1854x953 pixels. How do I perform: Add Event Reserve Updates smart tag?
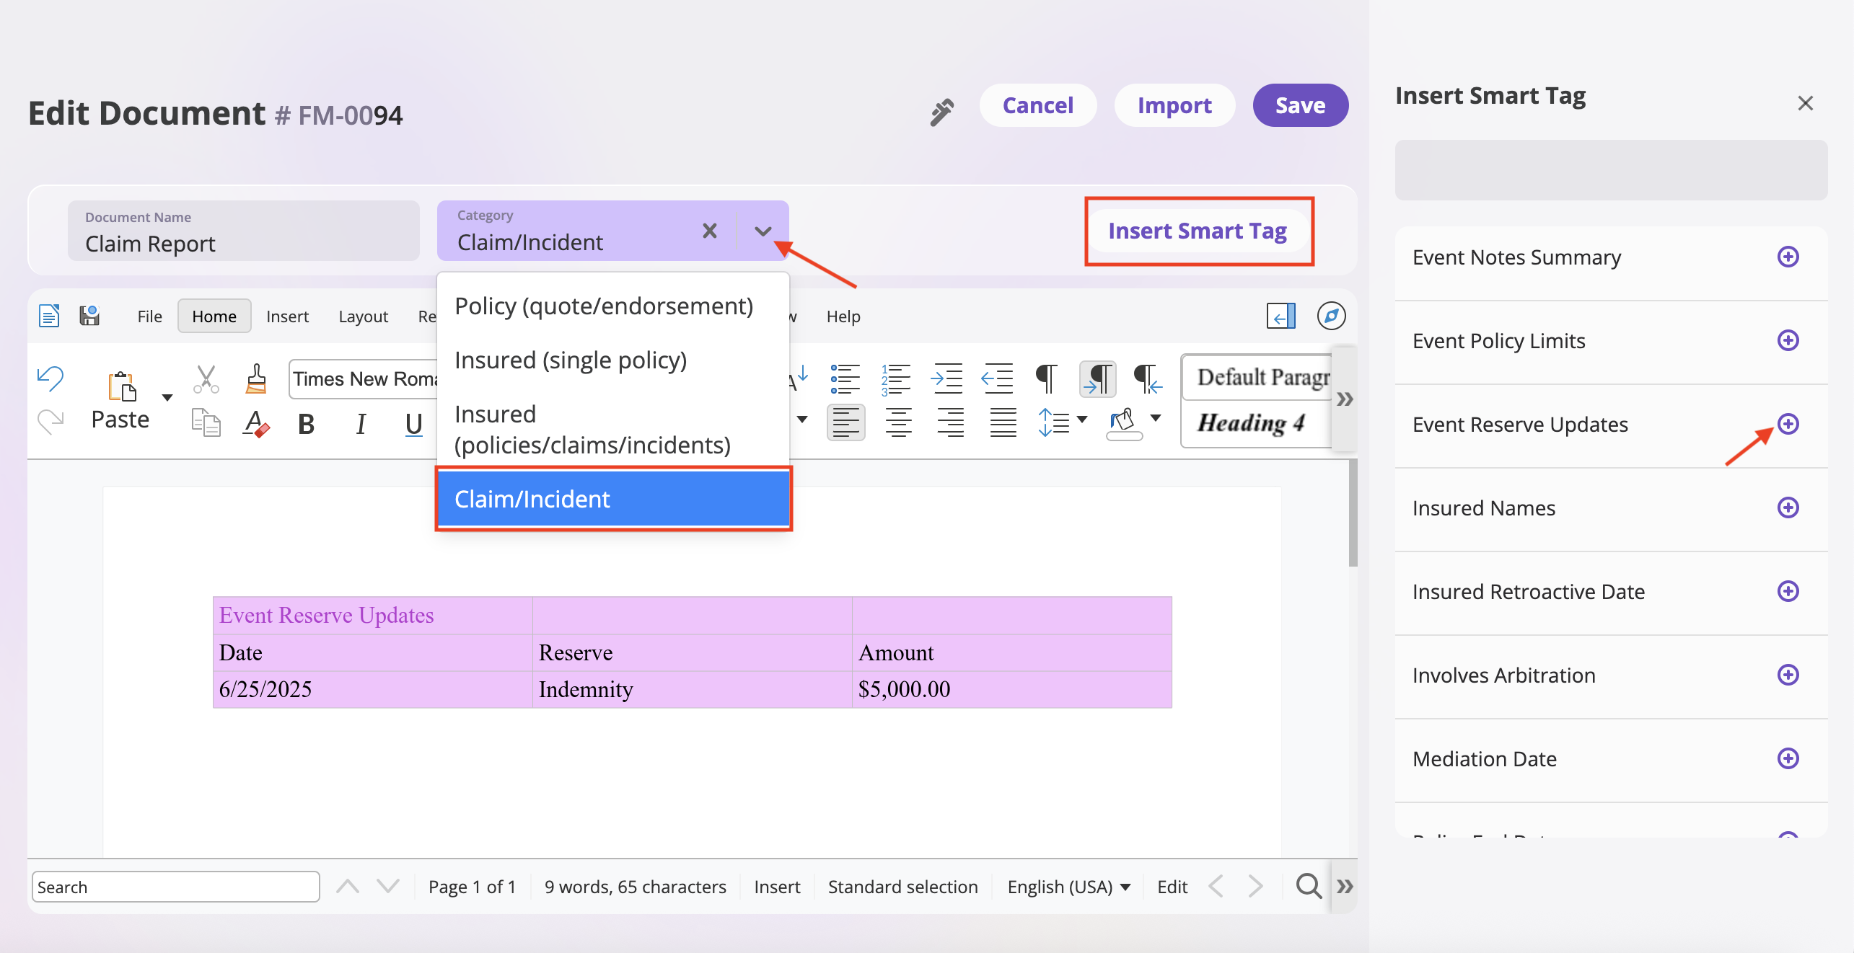[x=1788, y=424]
